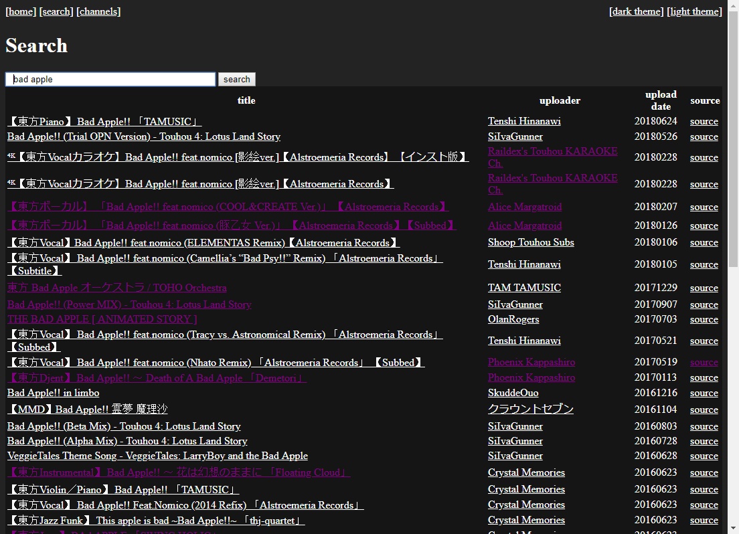Open source link for 20170519 upload
This screenshot has height=534, width=739.
(704, 363)
